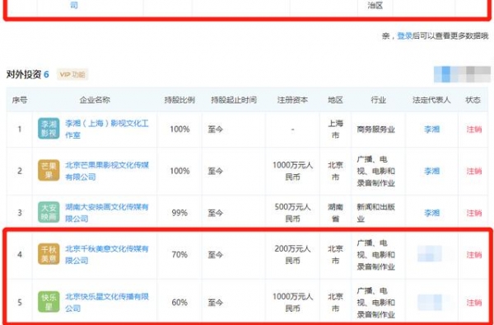This screenshot has height=325, width=494.
Task: Click 李湘 legal representative in row 2
Action: (431, 171)
